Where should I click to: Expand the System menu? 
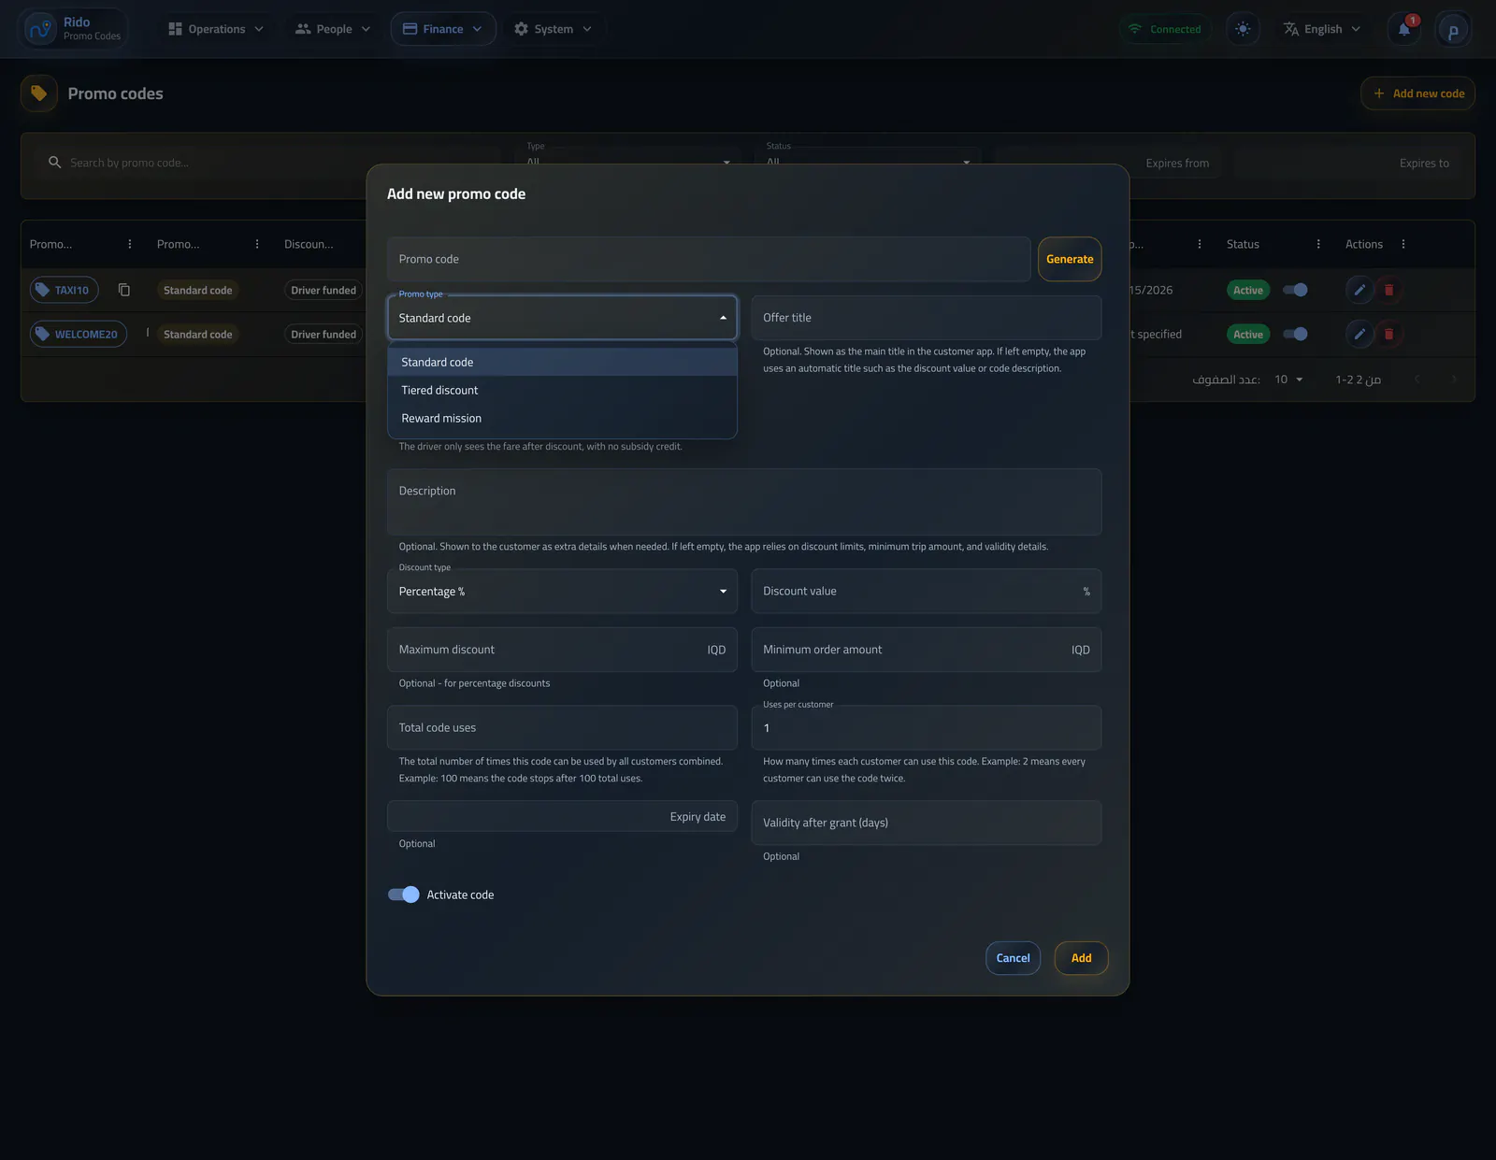tap(554, 29)
